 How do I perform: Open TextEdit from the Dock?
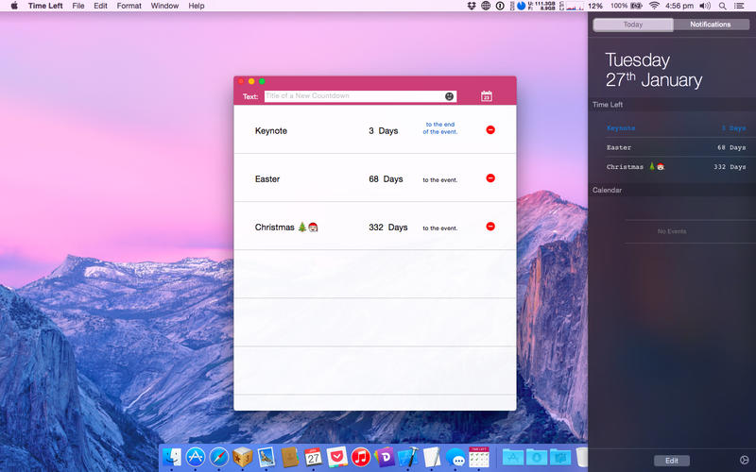[x=432, y=457]
